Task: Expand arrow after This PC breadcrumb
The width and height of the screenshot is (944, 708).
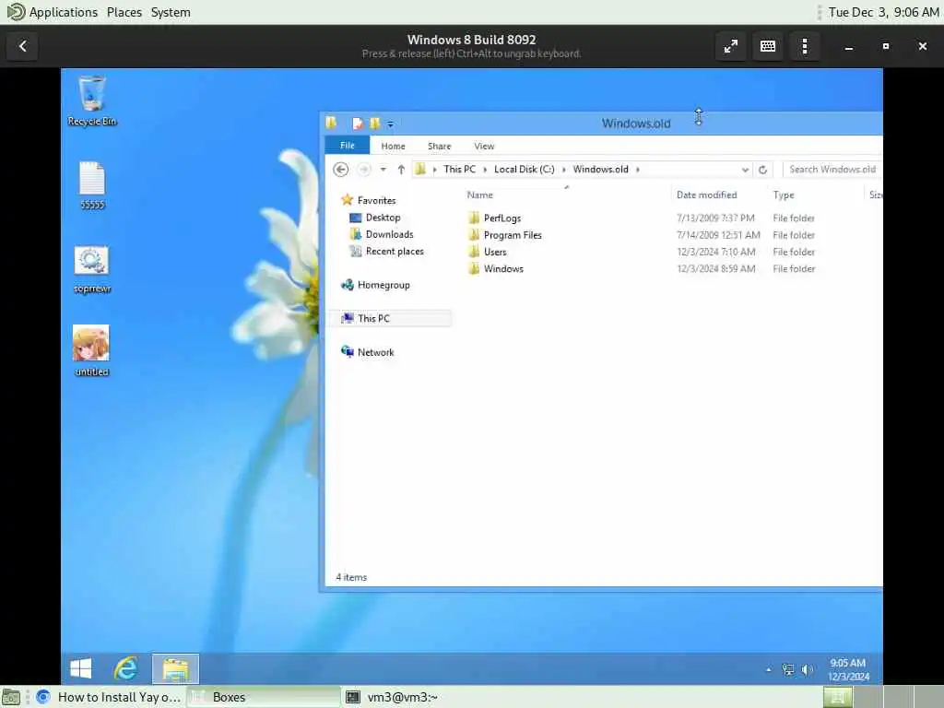Action: click(485, 170)
